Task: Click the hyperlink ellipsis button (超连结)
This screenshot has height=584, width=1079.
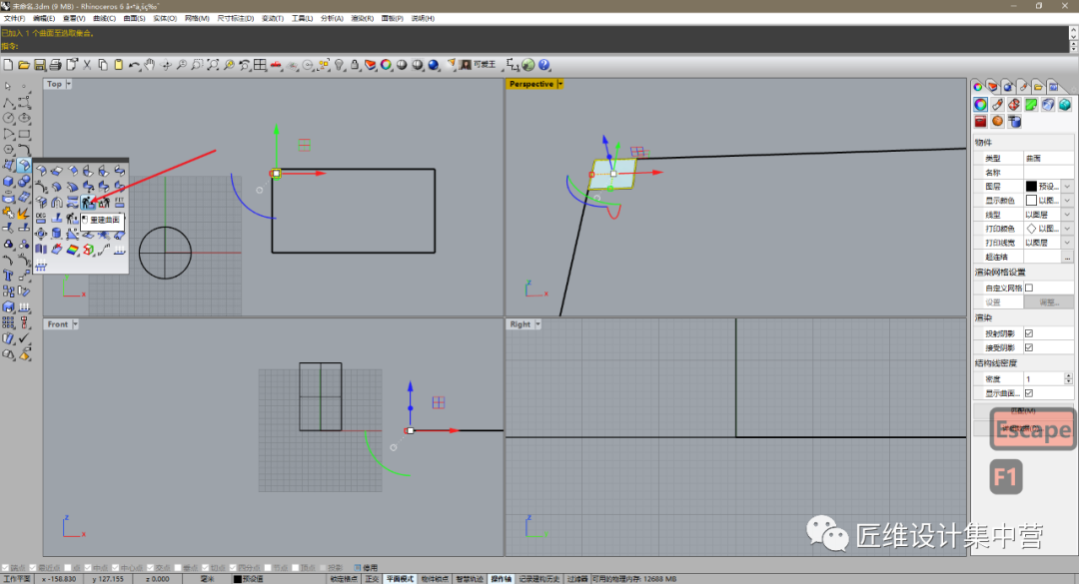Action: pyautogui.click(x=1067, y=258)
